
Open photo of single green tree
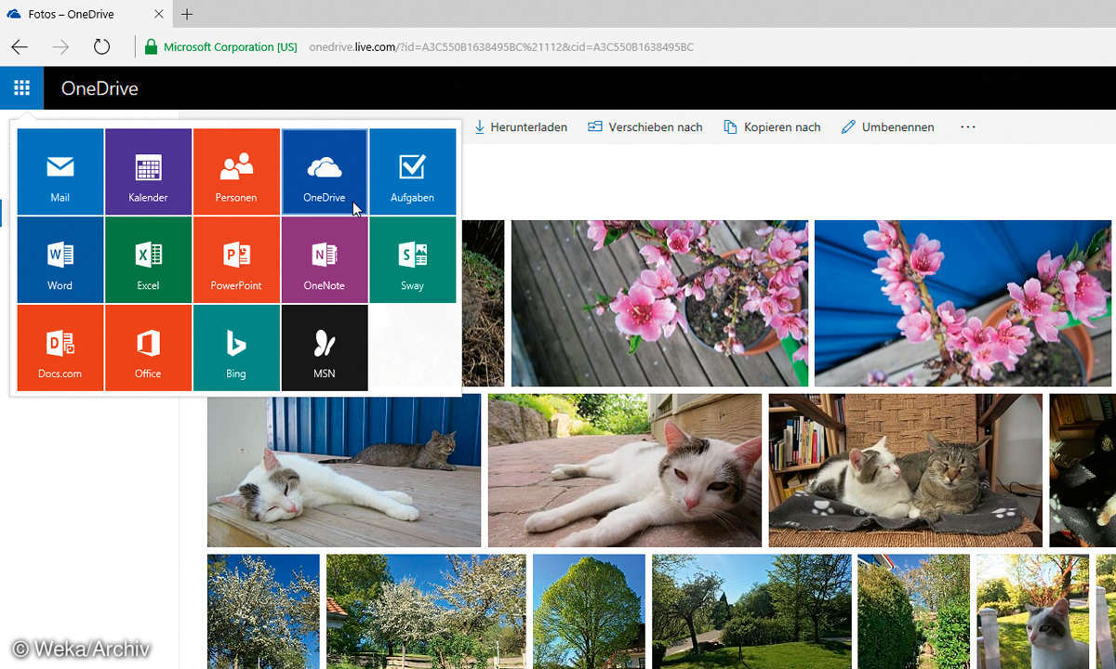coord(589,611)
